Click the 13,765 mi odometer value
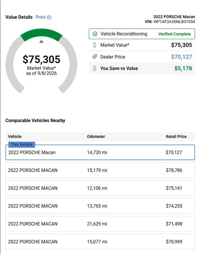 tap(97, 206)
